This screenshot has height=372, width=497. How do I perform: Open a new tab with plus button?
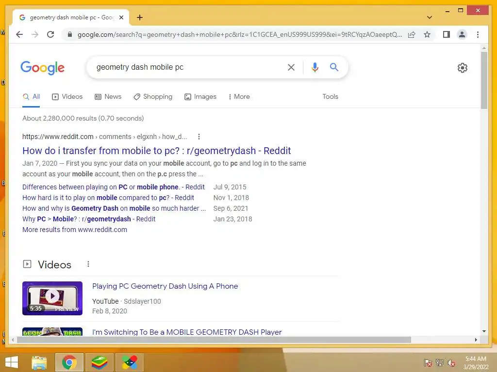click(x=139, y=17)
